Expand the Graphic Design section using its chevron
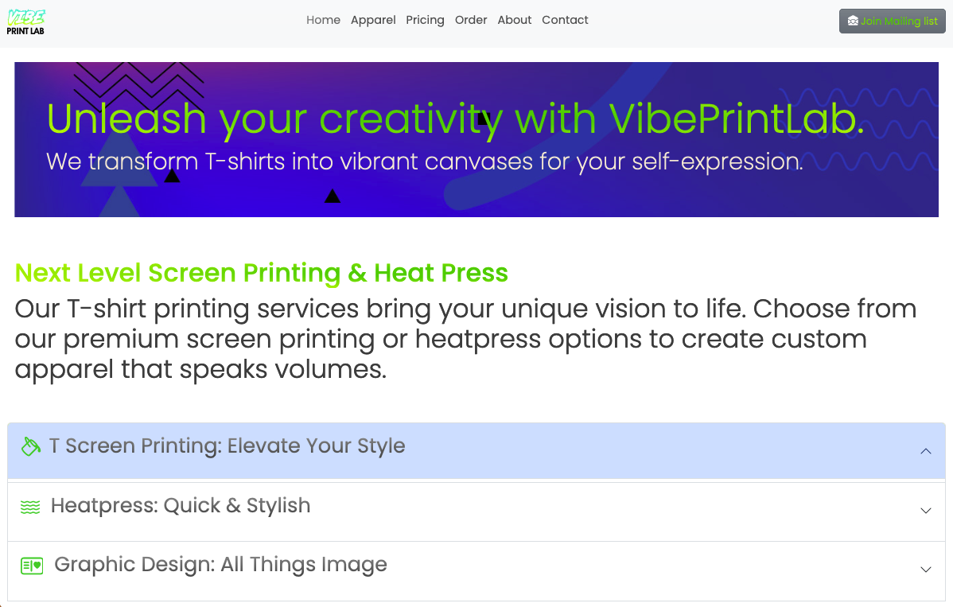Image resolution: width=953 pixels, height=607 pixels. [925, 570]
